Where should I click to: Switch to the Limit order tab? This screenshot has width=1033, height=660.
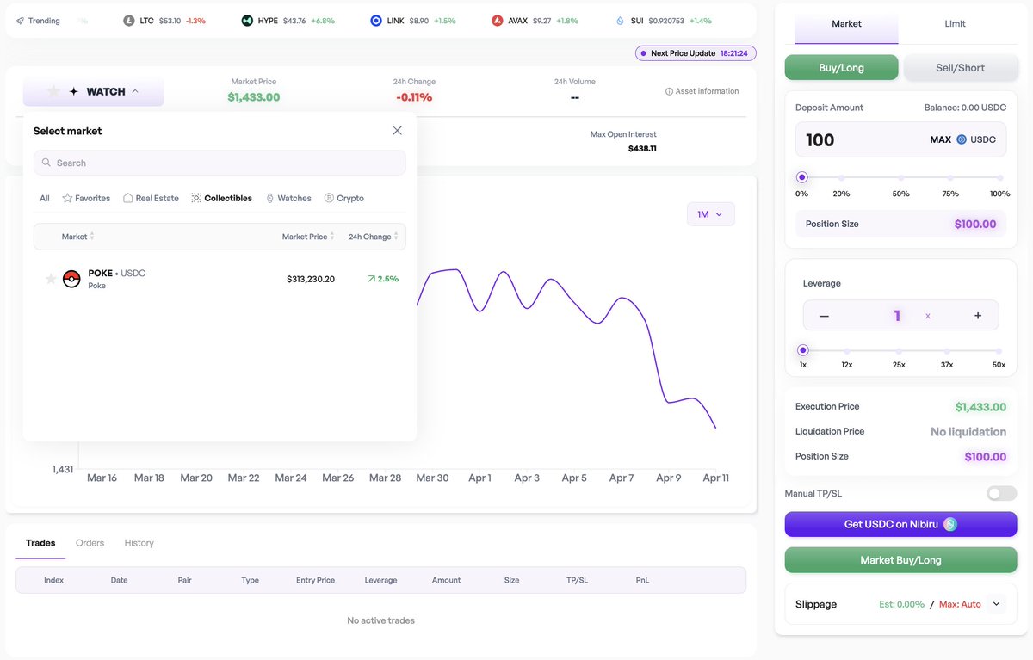pos(955,24)
